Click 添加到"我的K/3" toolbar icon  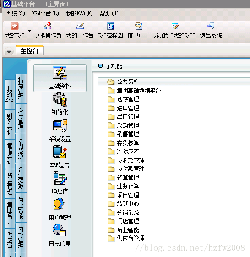pos(175,27)
